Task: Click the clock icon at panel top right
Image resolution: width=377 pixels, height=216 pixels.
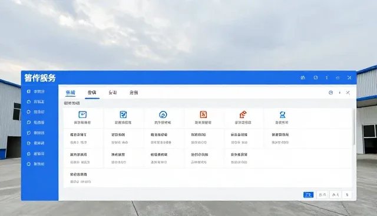Action: coord(331,92)
